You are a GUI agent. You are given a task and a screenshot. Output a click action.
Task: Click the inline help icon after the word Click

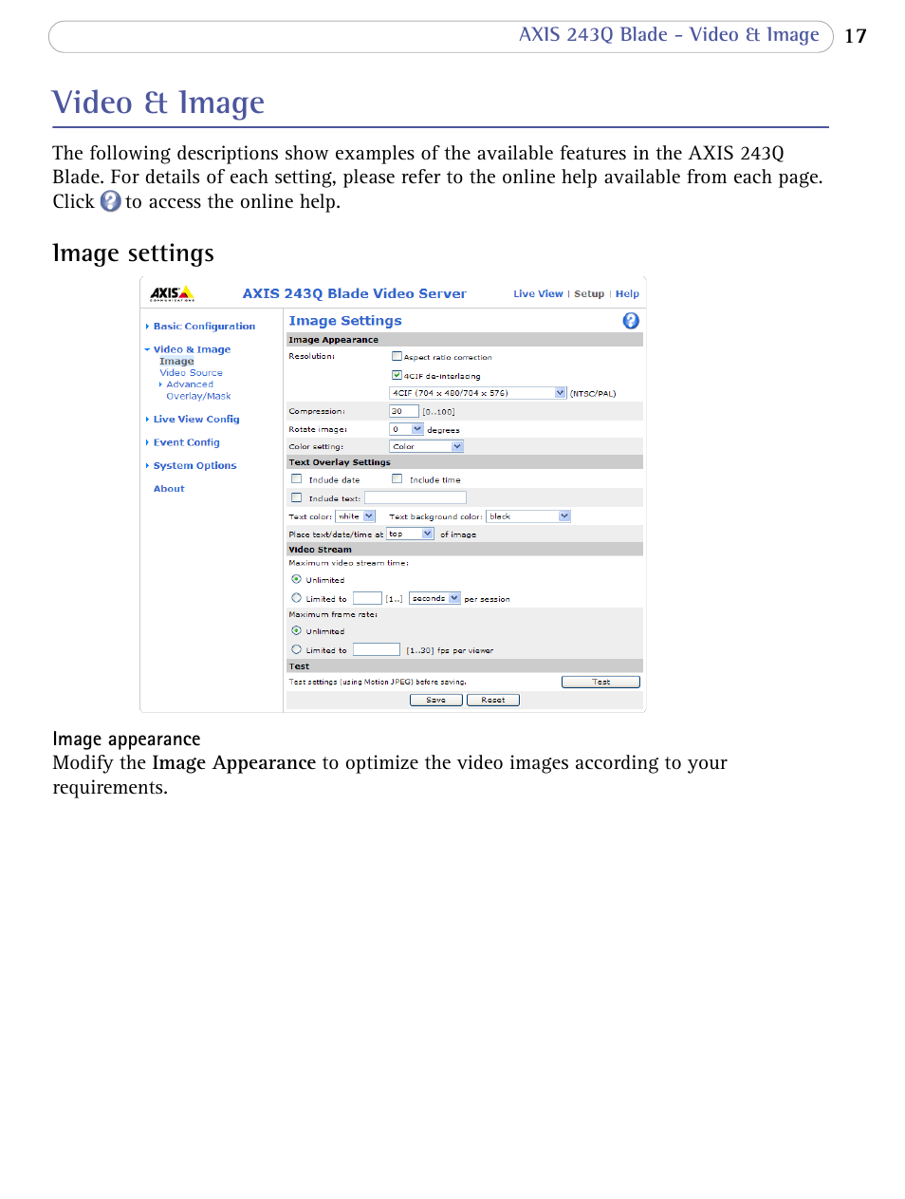pos(111,201)
